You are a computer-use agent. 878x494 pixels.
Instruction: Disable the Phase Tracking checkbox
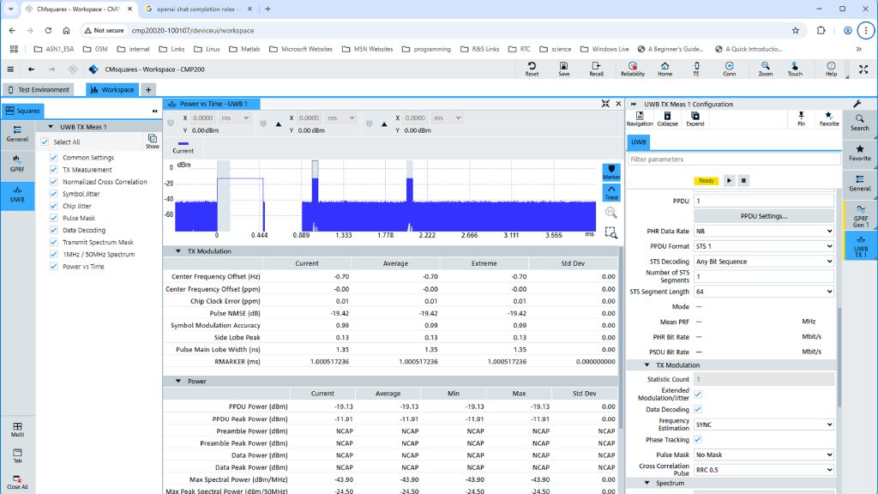click(698, 440)
